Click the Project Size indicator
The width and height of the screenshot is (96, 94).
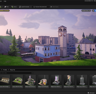click(x=86, y=11)
